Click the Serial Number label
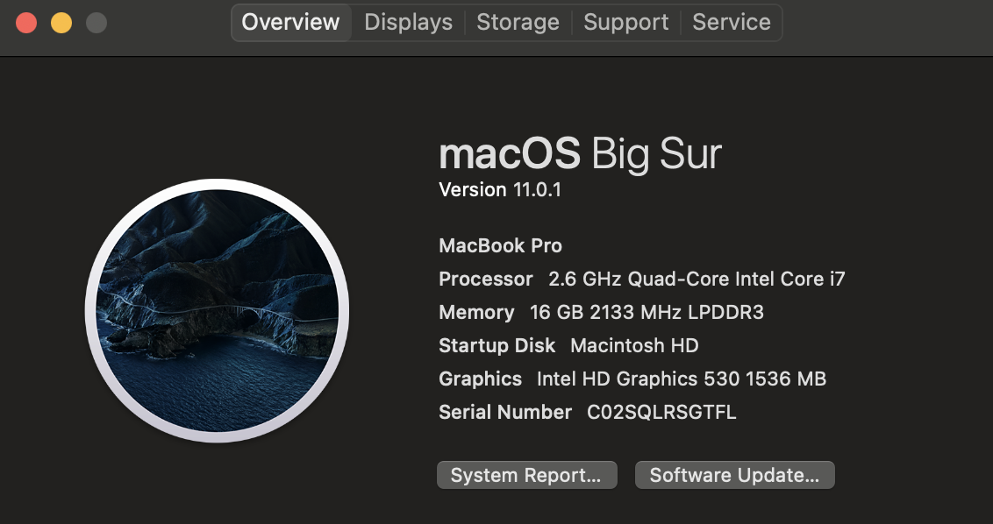Viewport: 993px width, 524px height. pos(504,412)
